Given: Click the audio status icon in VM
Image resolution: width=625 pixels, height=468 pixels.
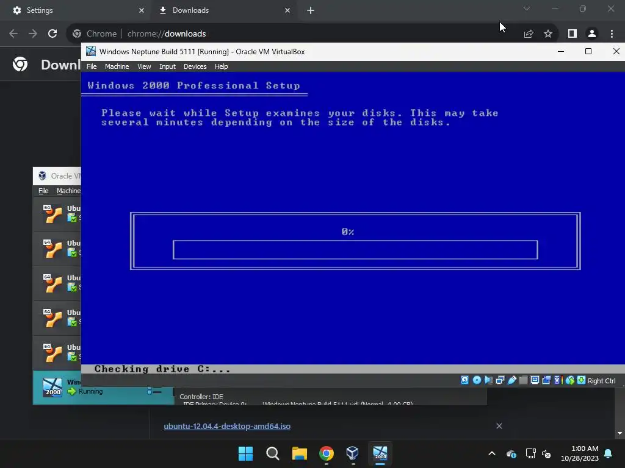Looking at the screenshot, I should click(488, 380).
